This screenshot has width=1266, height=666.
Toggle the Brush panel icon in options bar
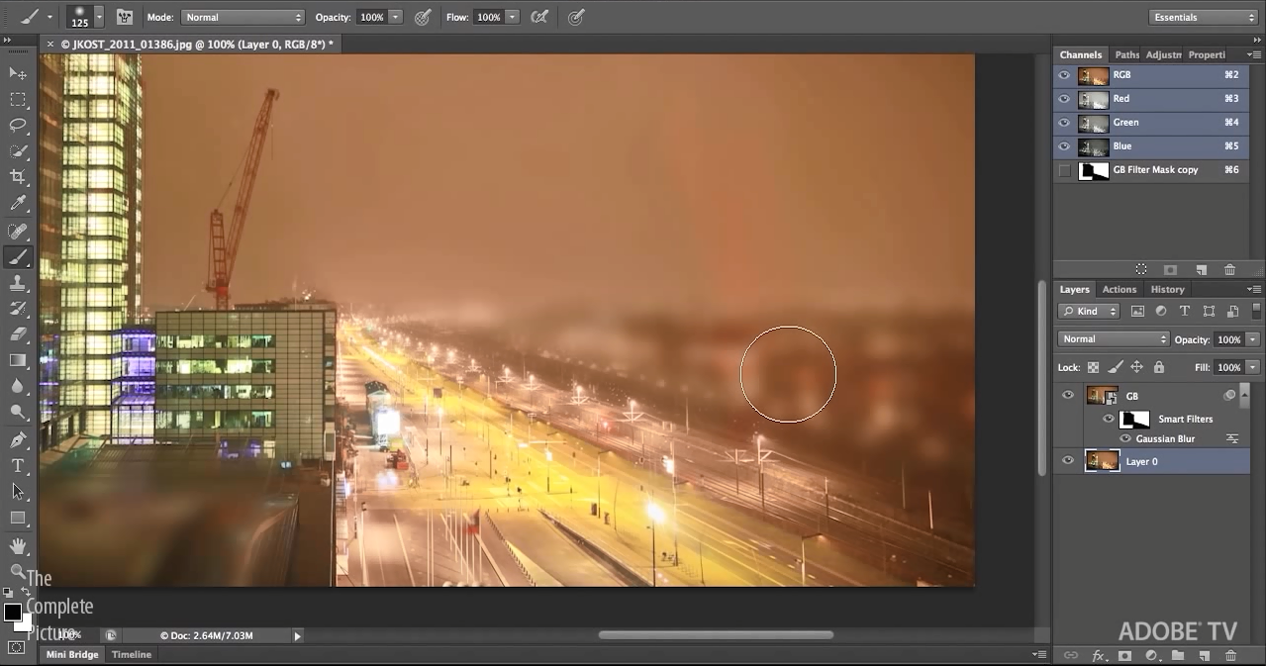click(x=125, y=17)
